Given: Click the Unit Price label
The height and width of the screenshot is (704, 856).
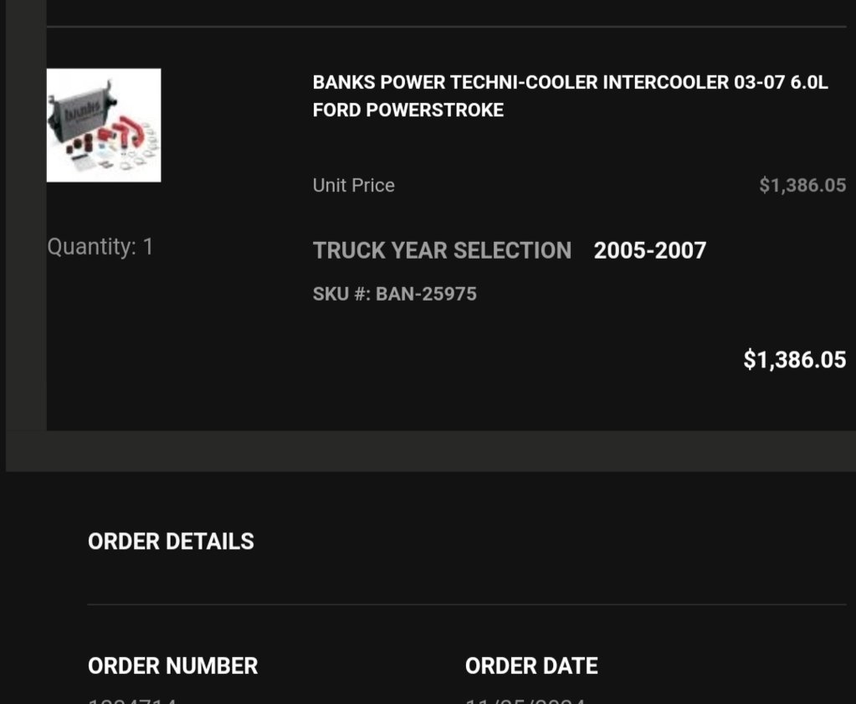Looking at the screenshot, I should (354, 185).
